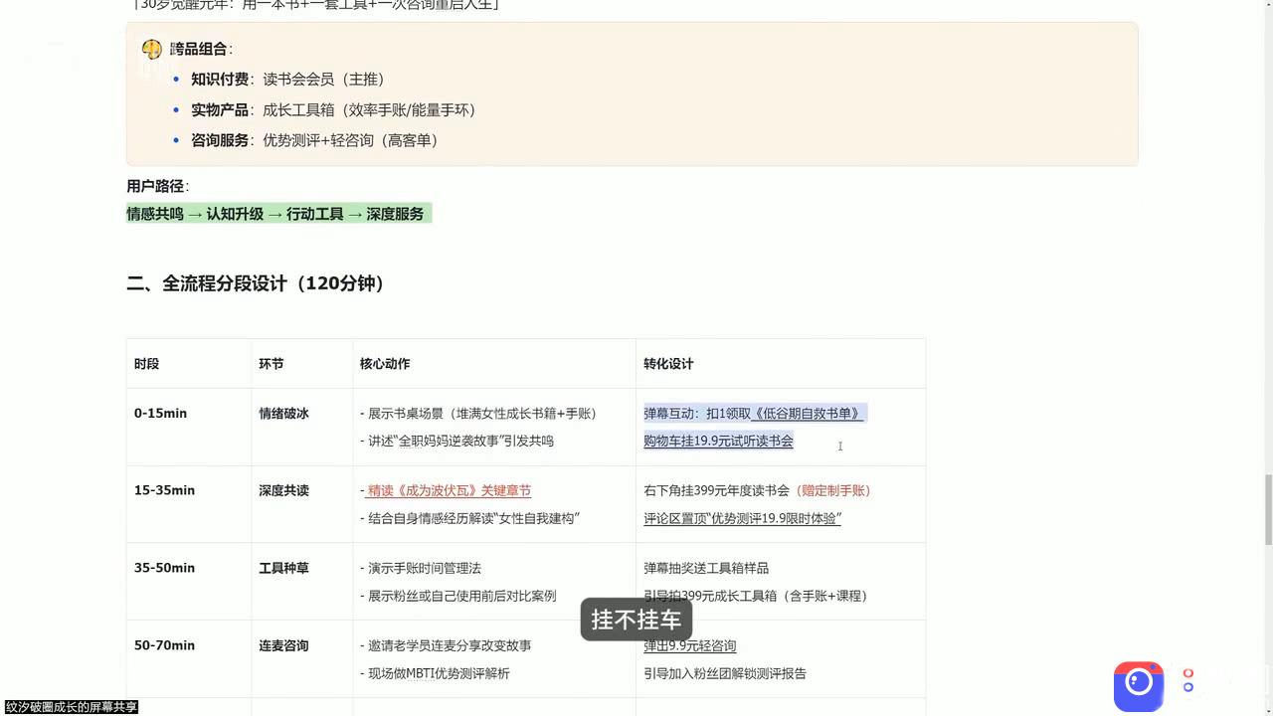Click the lightbulb emoji icon beside 产品组合

coord(151,49)
